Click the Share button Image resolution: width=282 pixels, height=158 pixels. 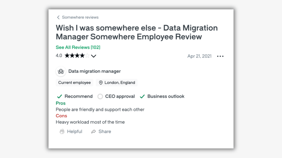[101, 131]
